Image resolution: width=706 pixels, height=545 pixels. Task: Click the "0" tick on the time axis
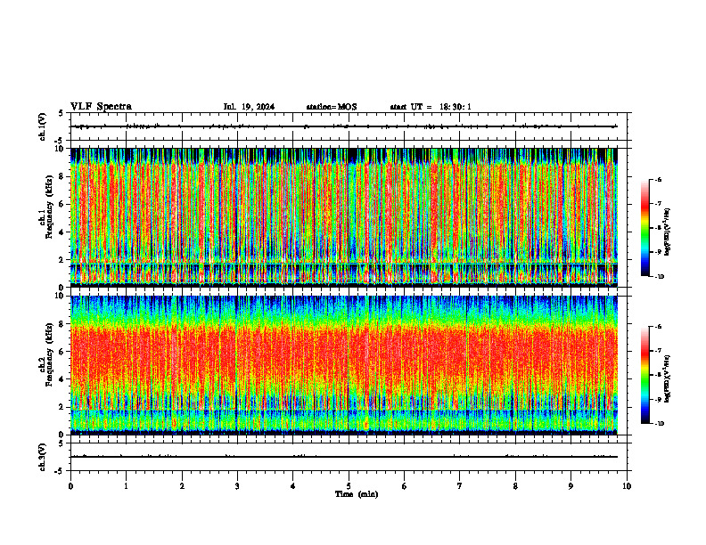click(70, 486)
